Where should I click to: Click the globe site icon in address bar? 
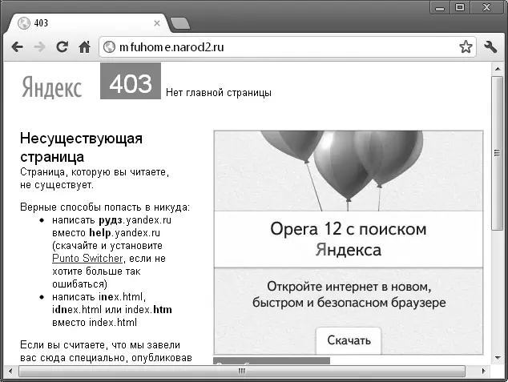109,47
